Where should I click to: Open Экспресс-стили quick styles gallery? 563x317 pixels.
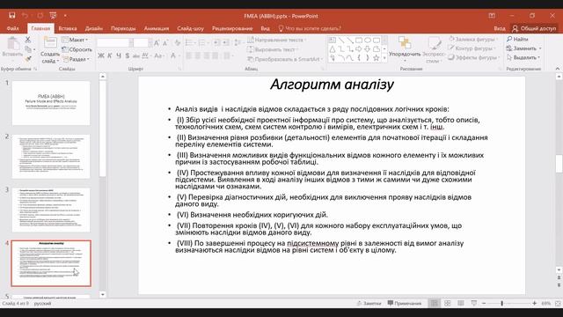tap(434, 50)
